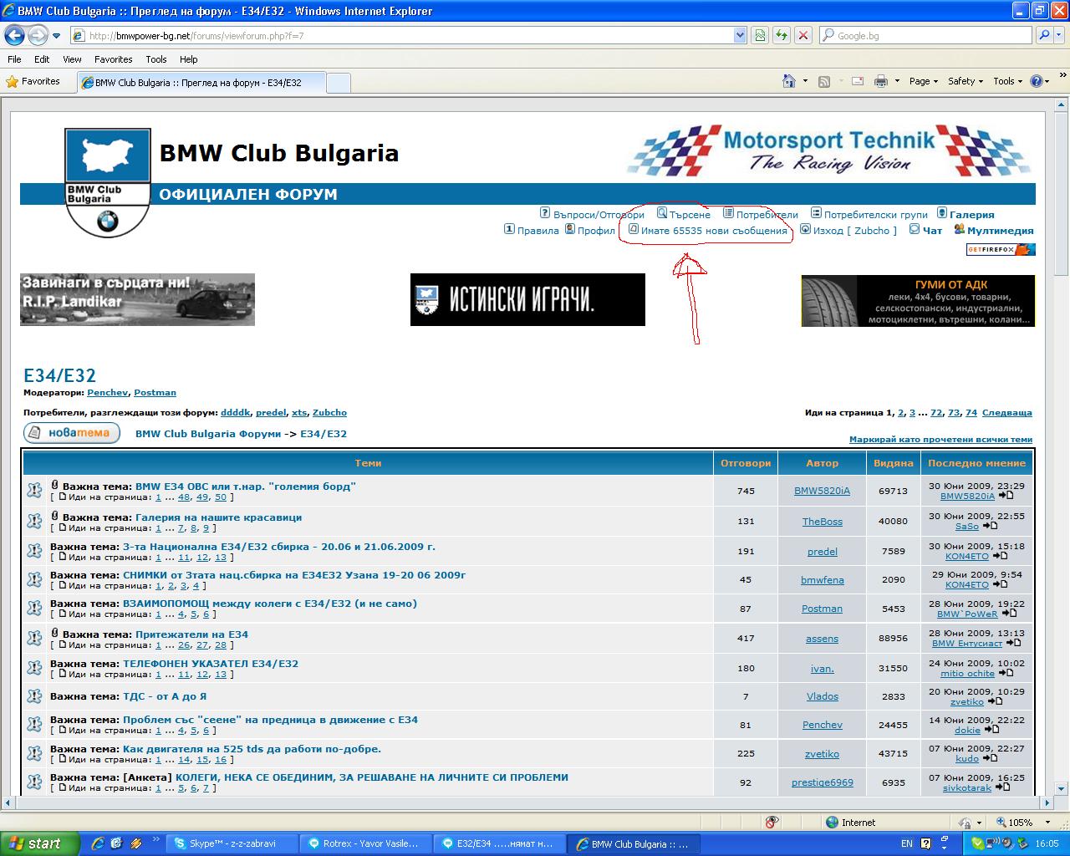This screenshot has height=856, width=1070.
Task: Click the Skype taskbar button
Action: pyautogui.click(x=231, y=843)
